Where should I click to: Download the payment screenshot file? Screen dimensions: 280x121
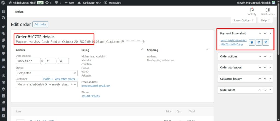click(x=266, y=42)
